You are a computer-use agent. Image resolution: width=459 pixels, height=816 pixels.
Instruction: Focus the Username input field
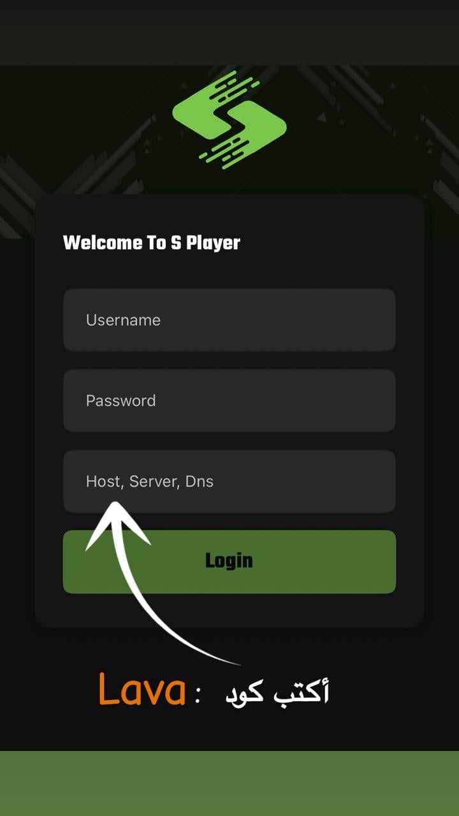point(229,320)
